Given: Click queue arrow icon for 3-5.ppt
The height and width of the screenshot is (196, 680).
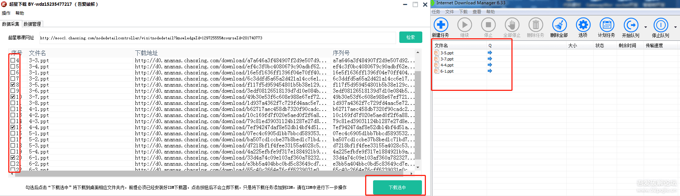Looking at the screenshot, I should click(490, 53).
